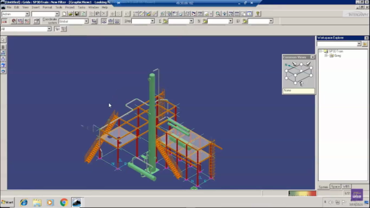
Task: Switch to the Space tab
Action: click(335, 187)
